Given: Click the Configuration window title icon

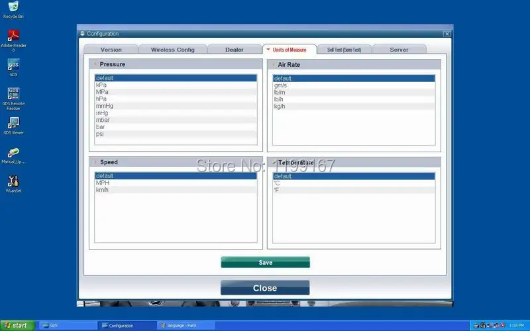Looking at the screenshot, I should tap(82, 34).
